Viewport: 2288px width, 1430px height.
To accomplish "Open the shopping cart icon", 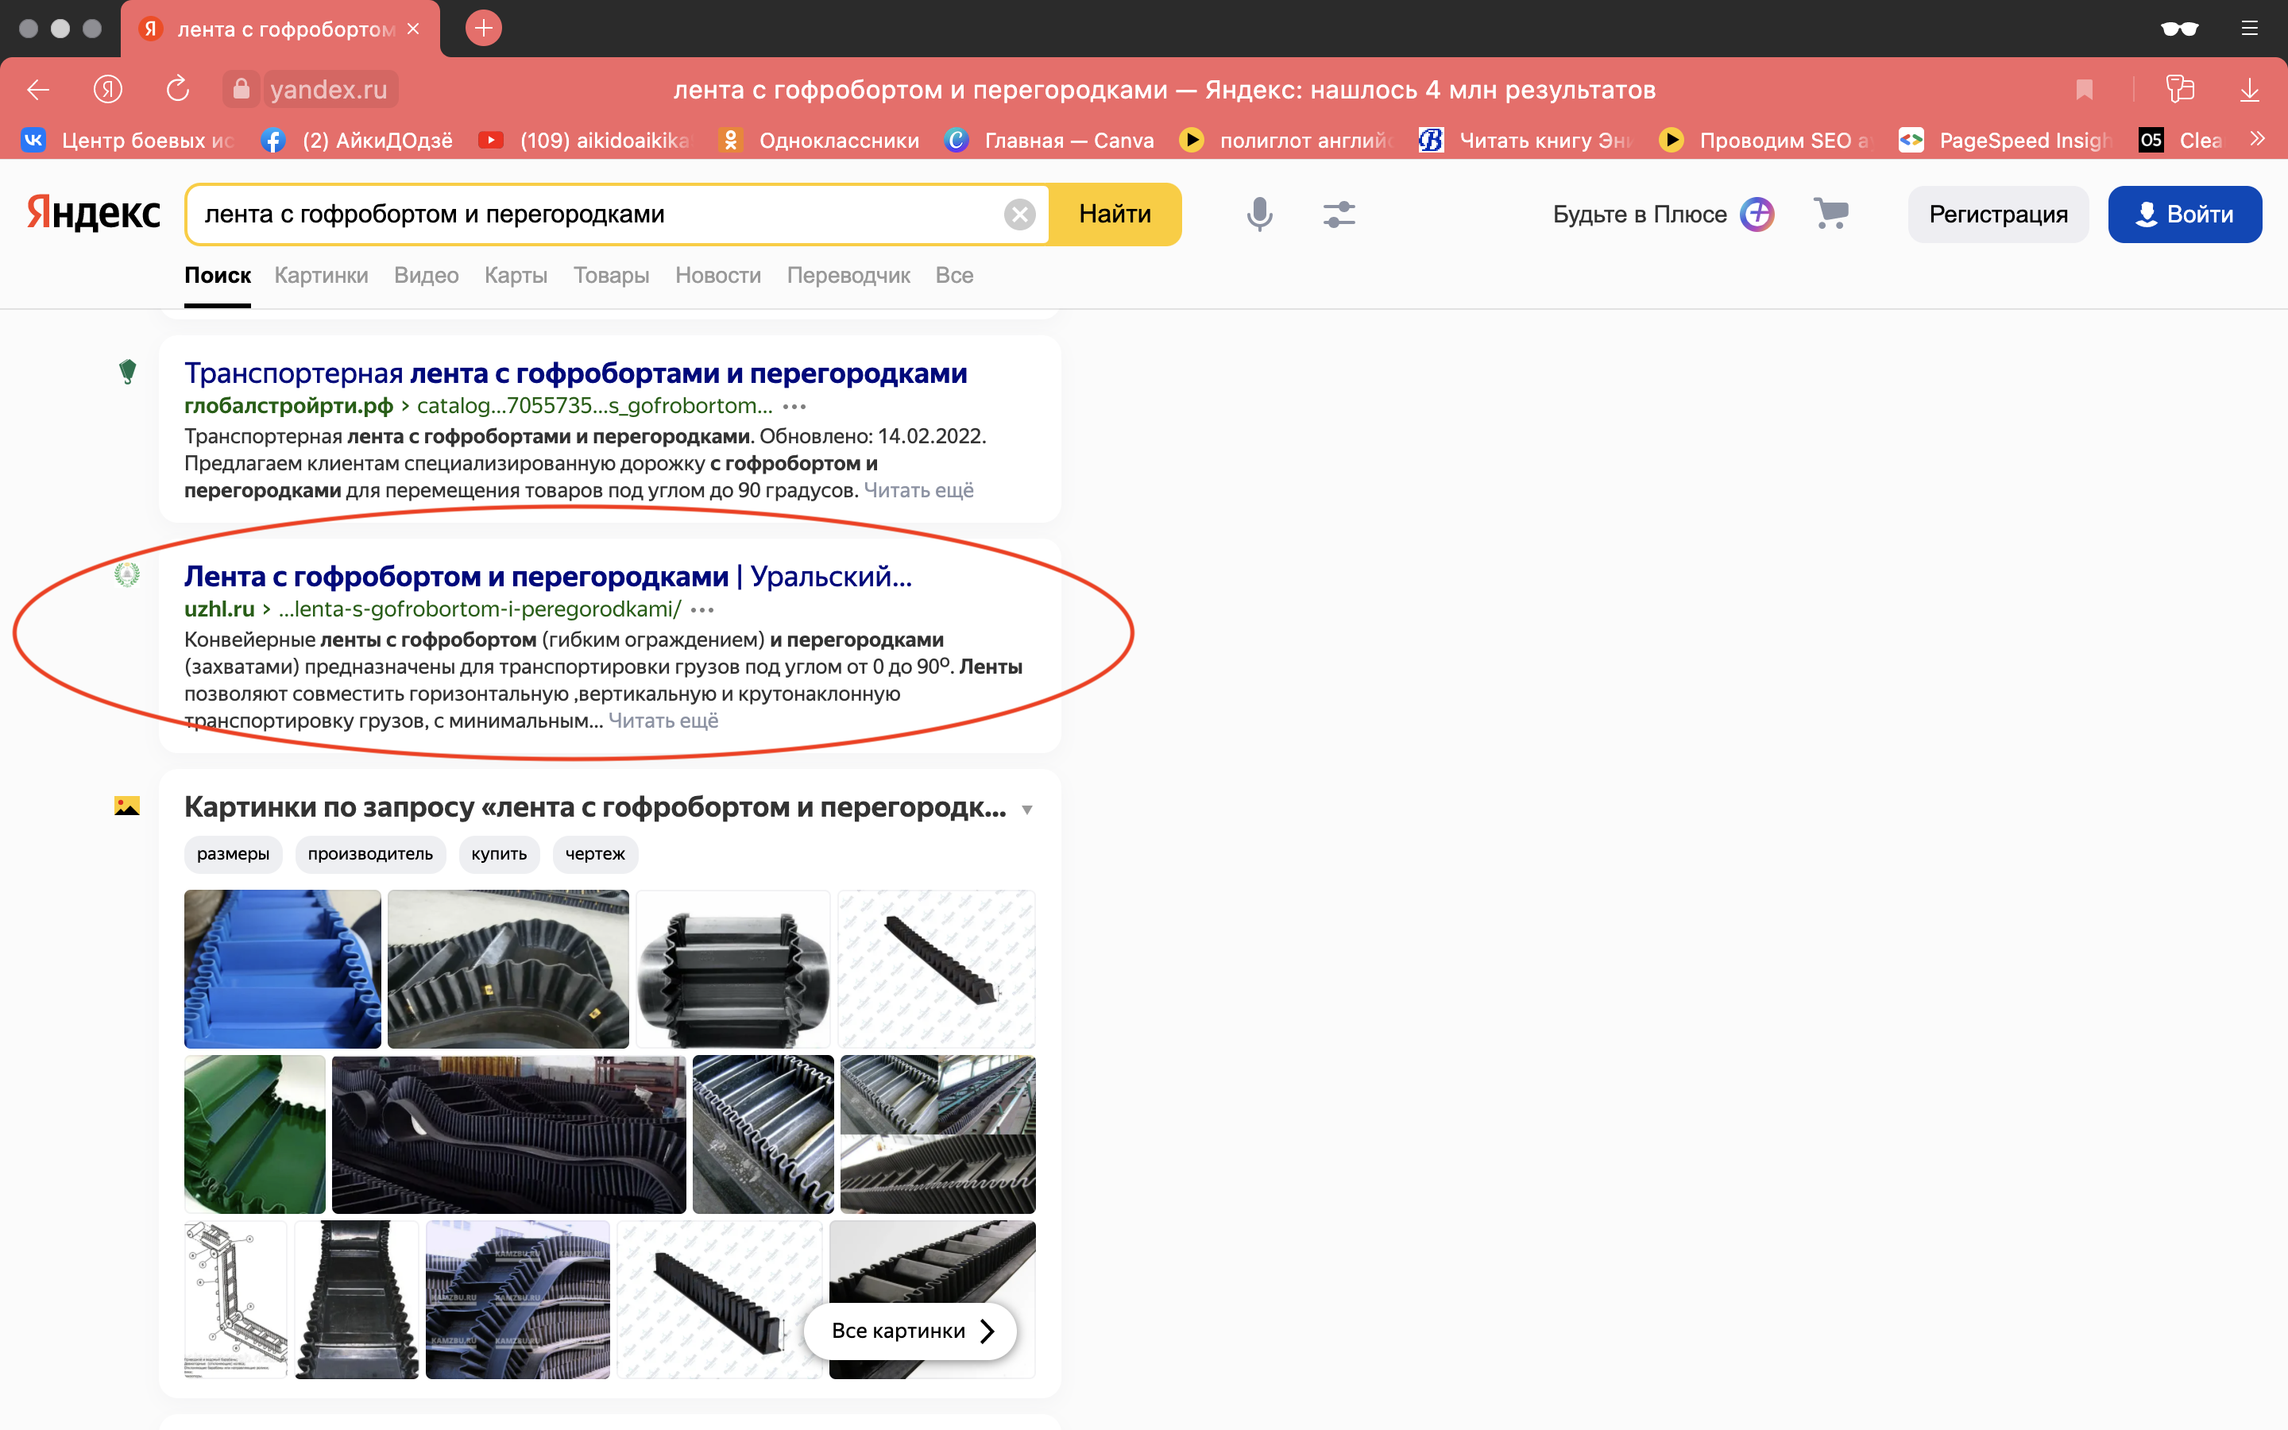I will (1831, 214).
